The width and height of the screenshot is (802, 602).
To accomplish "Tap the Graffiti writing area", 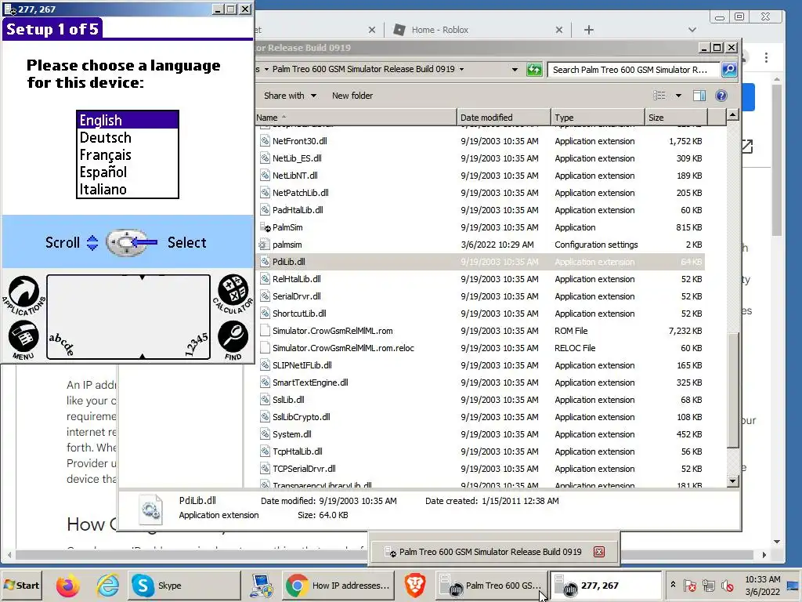I will coord(128,317).
